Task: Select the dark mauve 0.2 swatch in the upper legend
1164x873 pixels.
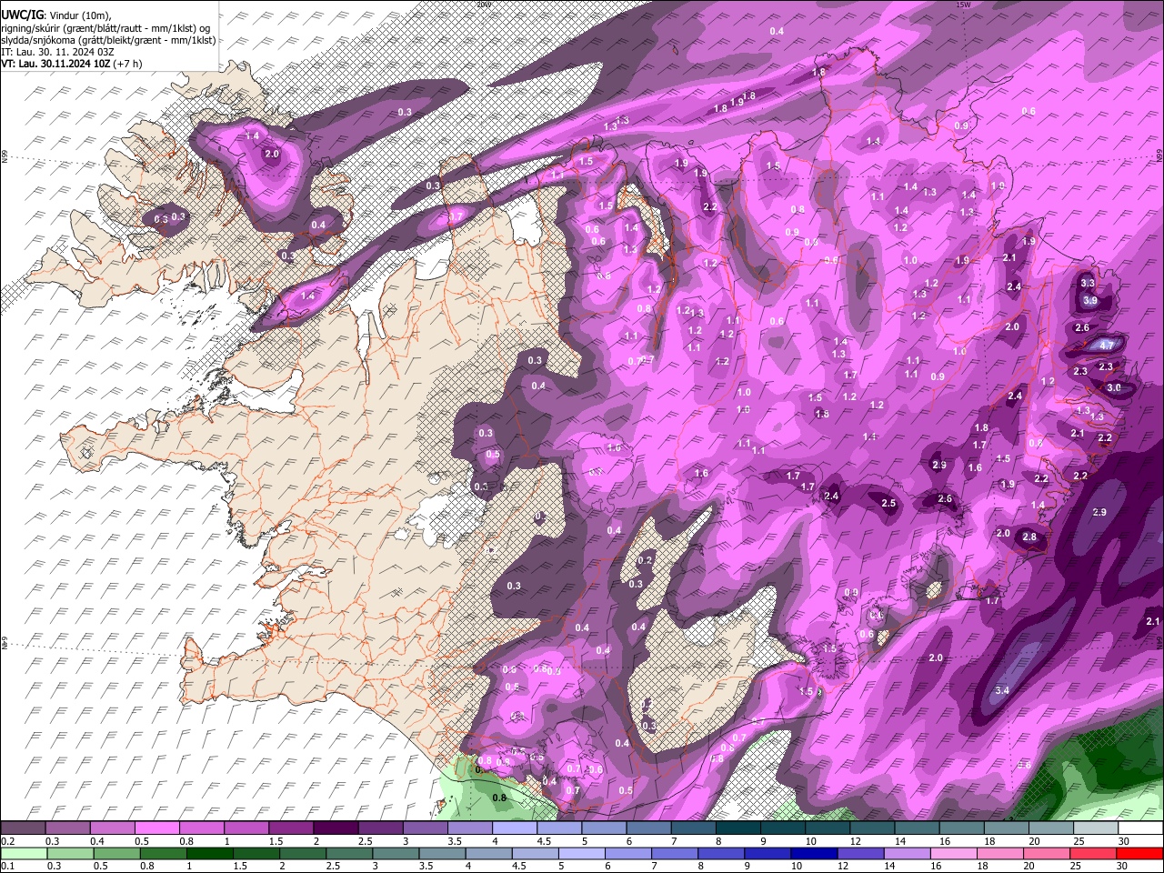Action: tap(23, 828)
